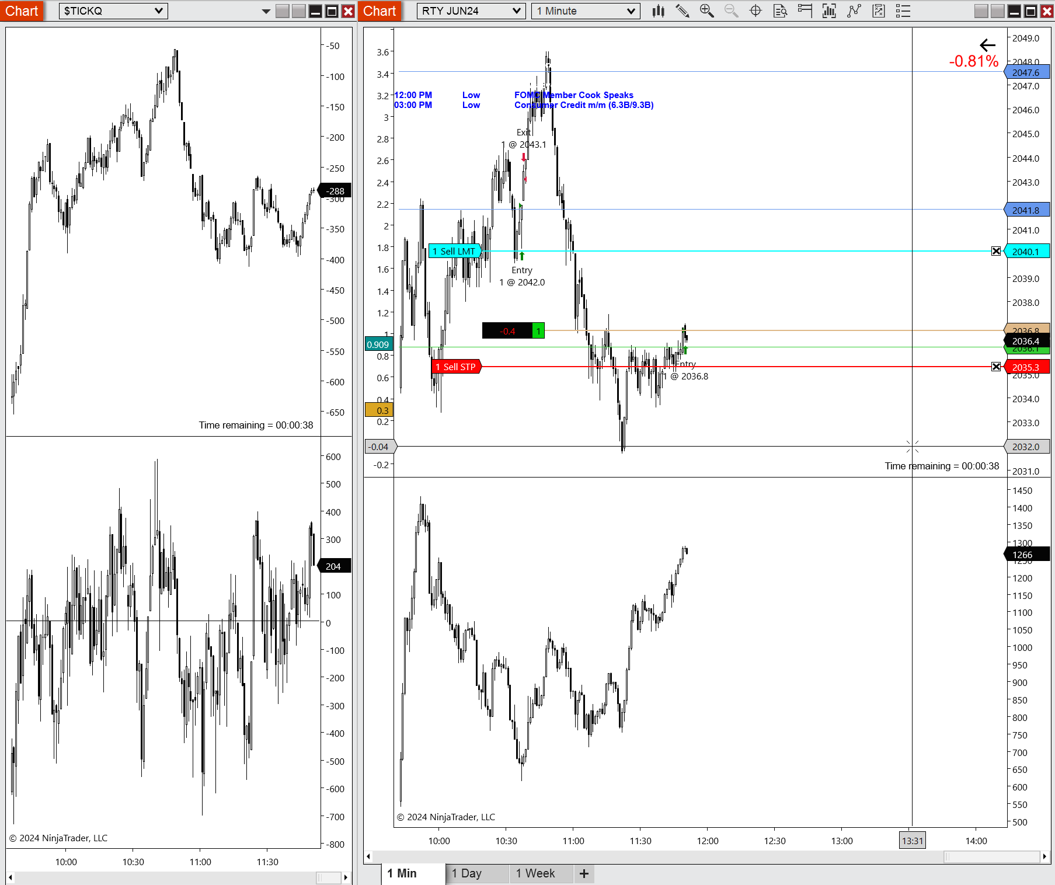Image resolution: width=1055 pixels, height=885 pixels.
Task: Toggle interval link in $TICKQ window
Action: (x=299, y=11)
